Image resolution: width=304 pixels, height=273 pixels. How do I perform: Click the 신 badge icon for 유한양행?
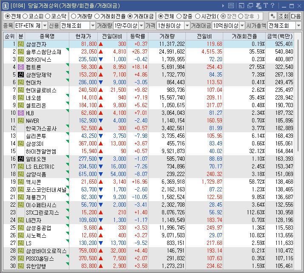pos(21,266)
